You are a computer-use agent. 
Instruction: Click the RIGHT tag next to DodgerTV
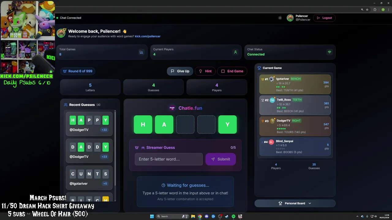click(296, 121)
